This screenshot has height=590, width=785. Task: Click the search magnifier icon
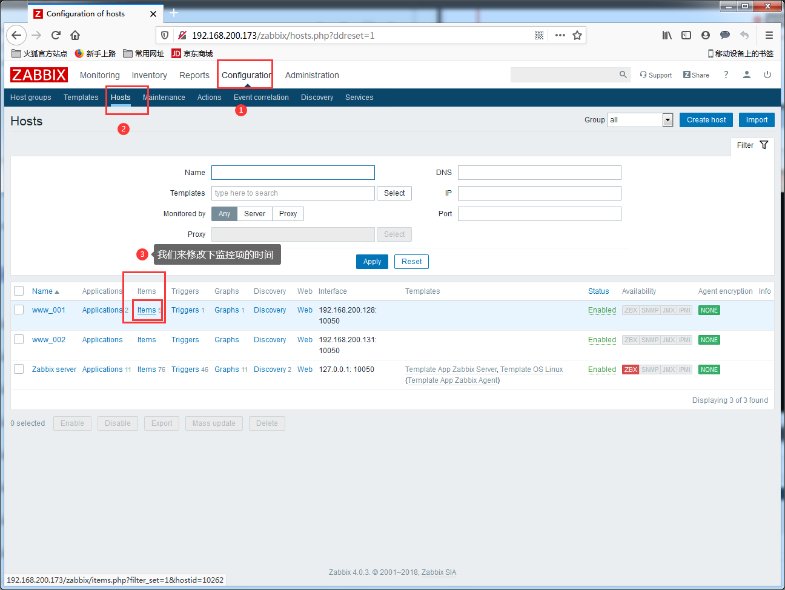[x=623, y=75]
